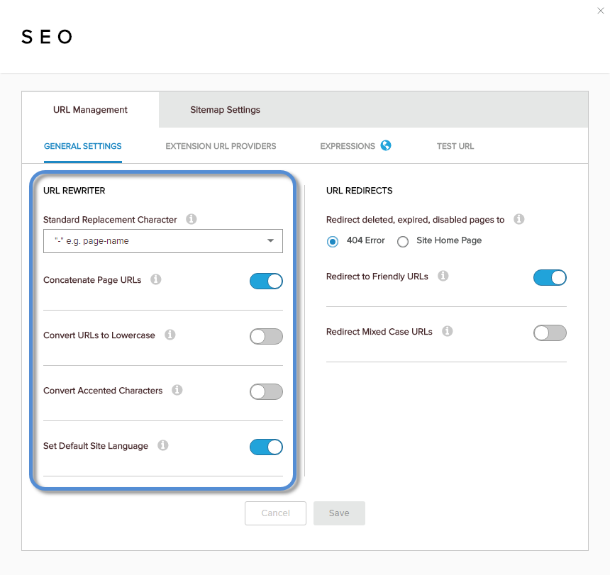Image resolution: width=610 pixels, height=575 pixels.
Task: Click the Redirect to Friendly URLs label
Action: click(x=377, y=277)
